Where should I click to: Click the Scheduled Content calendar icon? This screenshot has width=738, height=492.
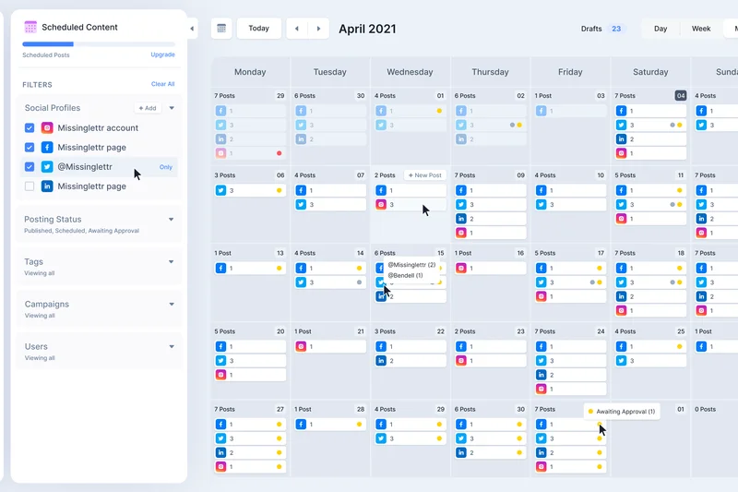point(30,28)
